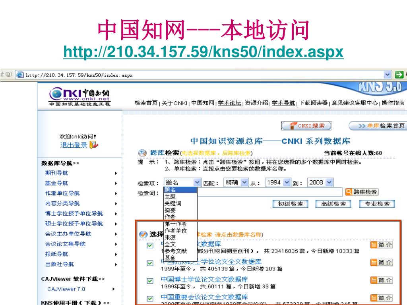Click the logout door icon
Image resolution: width=407 pixels, height=305 pixels.
click(94, 145)
